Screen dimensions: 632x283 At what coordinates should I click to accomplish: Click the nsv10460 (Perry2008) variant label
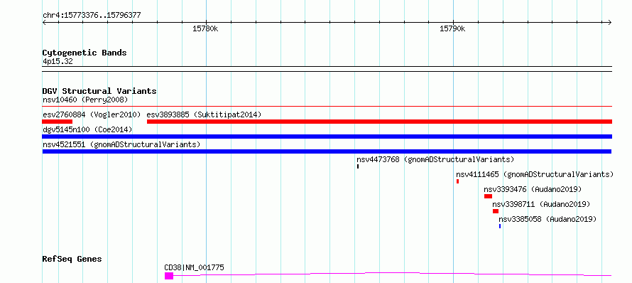click(x=85, y=100)
